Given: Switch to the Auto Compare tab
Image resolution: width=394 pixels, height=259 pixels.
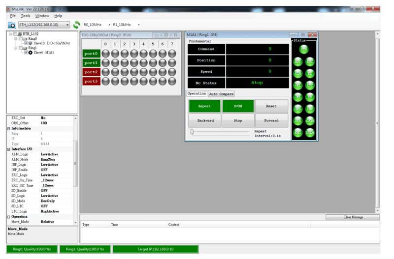Looking at the screenshot, I should (x=221, y=94).
